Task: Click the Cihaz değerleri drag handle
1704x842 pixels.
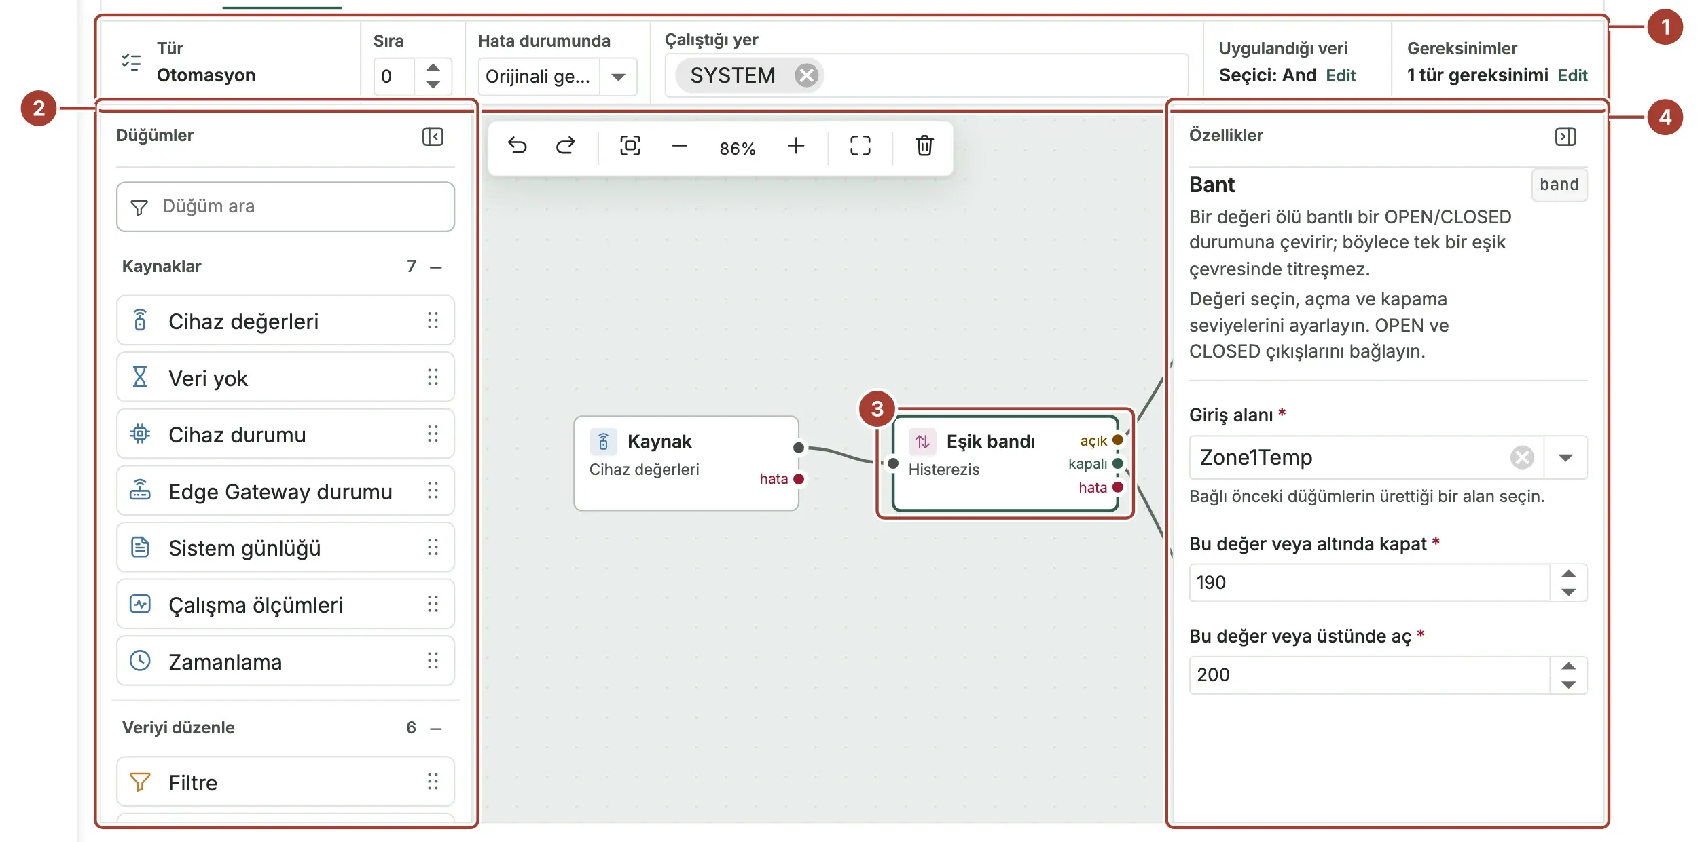Action: pos(433,320)
